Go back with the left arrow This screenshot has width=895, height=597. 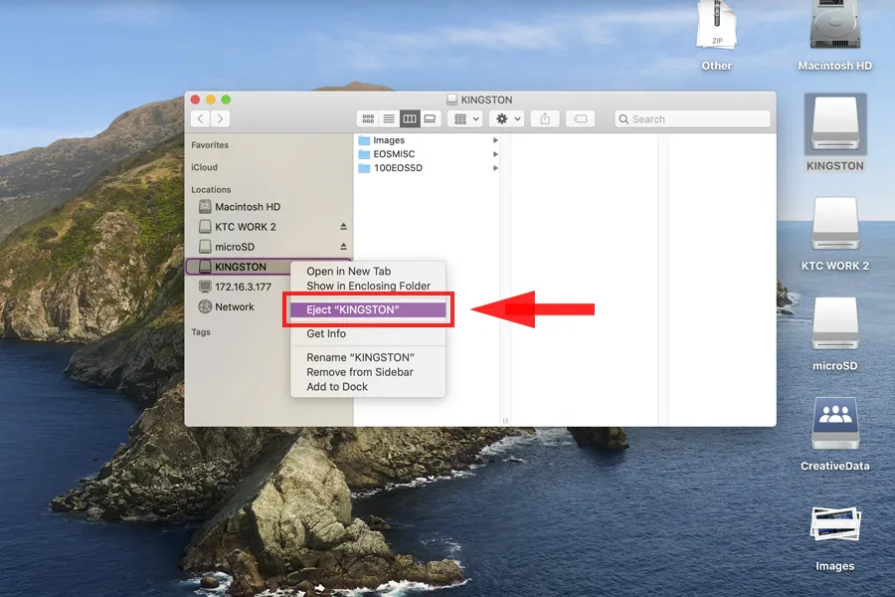tap(201, 118)
